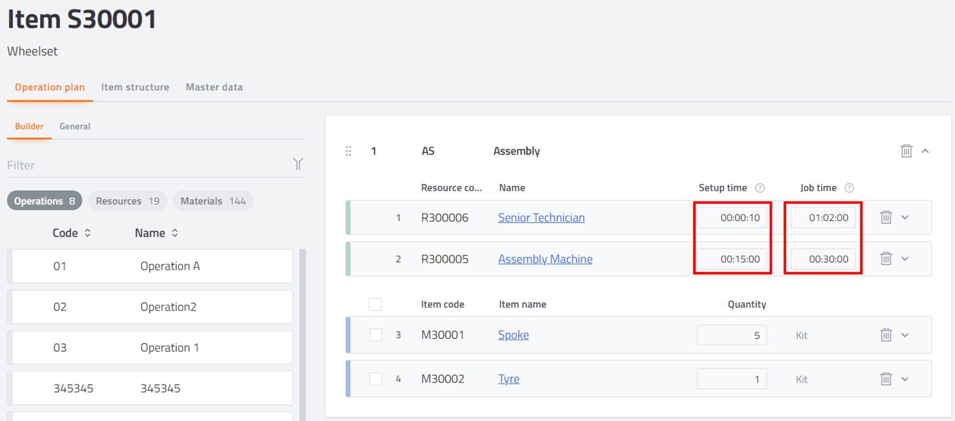The width and height of the screenshot is (955, 421).
Task: Expand Senior Technician row details
Action: (x=905, y=217)
